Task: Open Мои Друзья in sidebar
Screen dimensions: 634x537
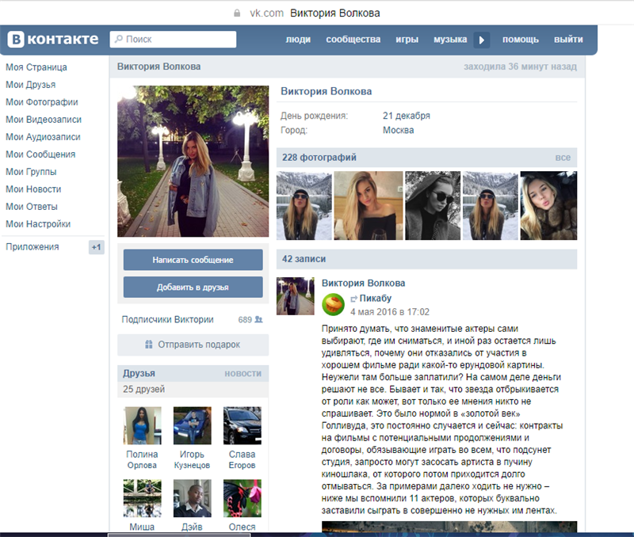Action: [31, 85]
